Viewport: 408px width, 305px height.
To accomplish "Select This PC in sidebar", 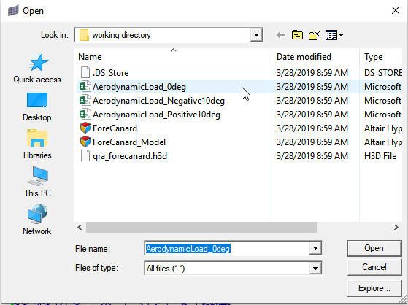I will click(x=37, y=182).
